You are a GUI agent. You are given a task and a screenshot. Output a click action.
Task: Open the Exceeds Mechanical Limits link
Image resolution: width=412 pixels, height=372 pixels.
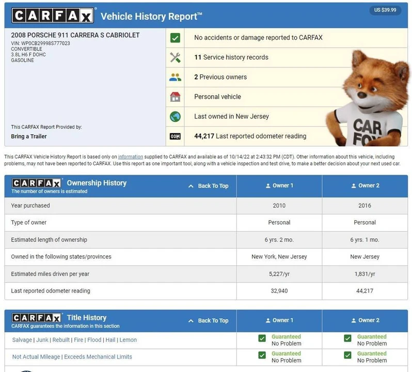point(98,357)
